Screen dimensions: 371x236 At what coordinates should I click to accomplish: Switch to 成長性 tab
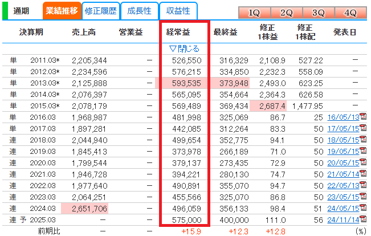pyautogui.click(x=140, y=11)
